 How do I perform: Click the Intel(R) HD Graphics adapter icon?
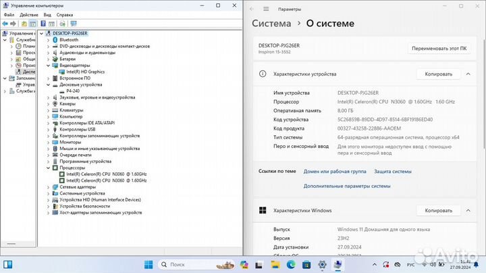click(62, 72)
